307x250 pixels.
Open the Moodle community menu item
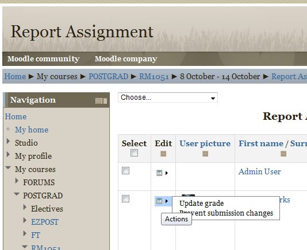pos(43,59)
